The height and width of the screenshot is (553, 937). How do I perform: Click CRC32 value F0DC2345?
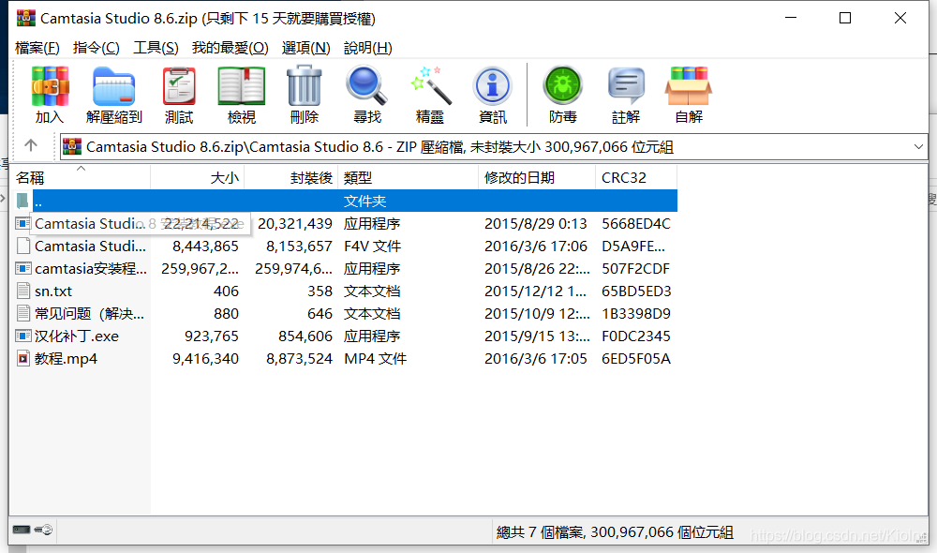[636, 336]
